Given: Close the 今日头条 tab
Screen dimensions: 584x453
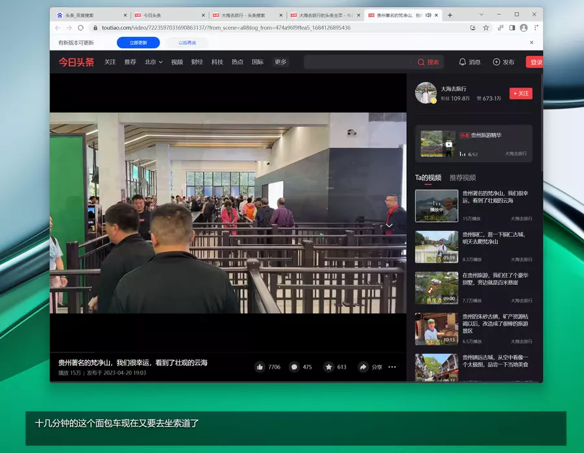Looking at the screenshot, I should pos(203,16).
